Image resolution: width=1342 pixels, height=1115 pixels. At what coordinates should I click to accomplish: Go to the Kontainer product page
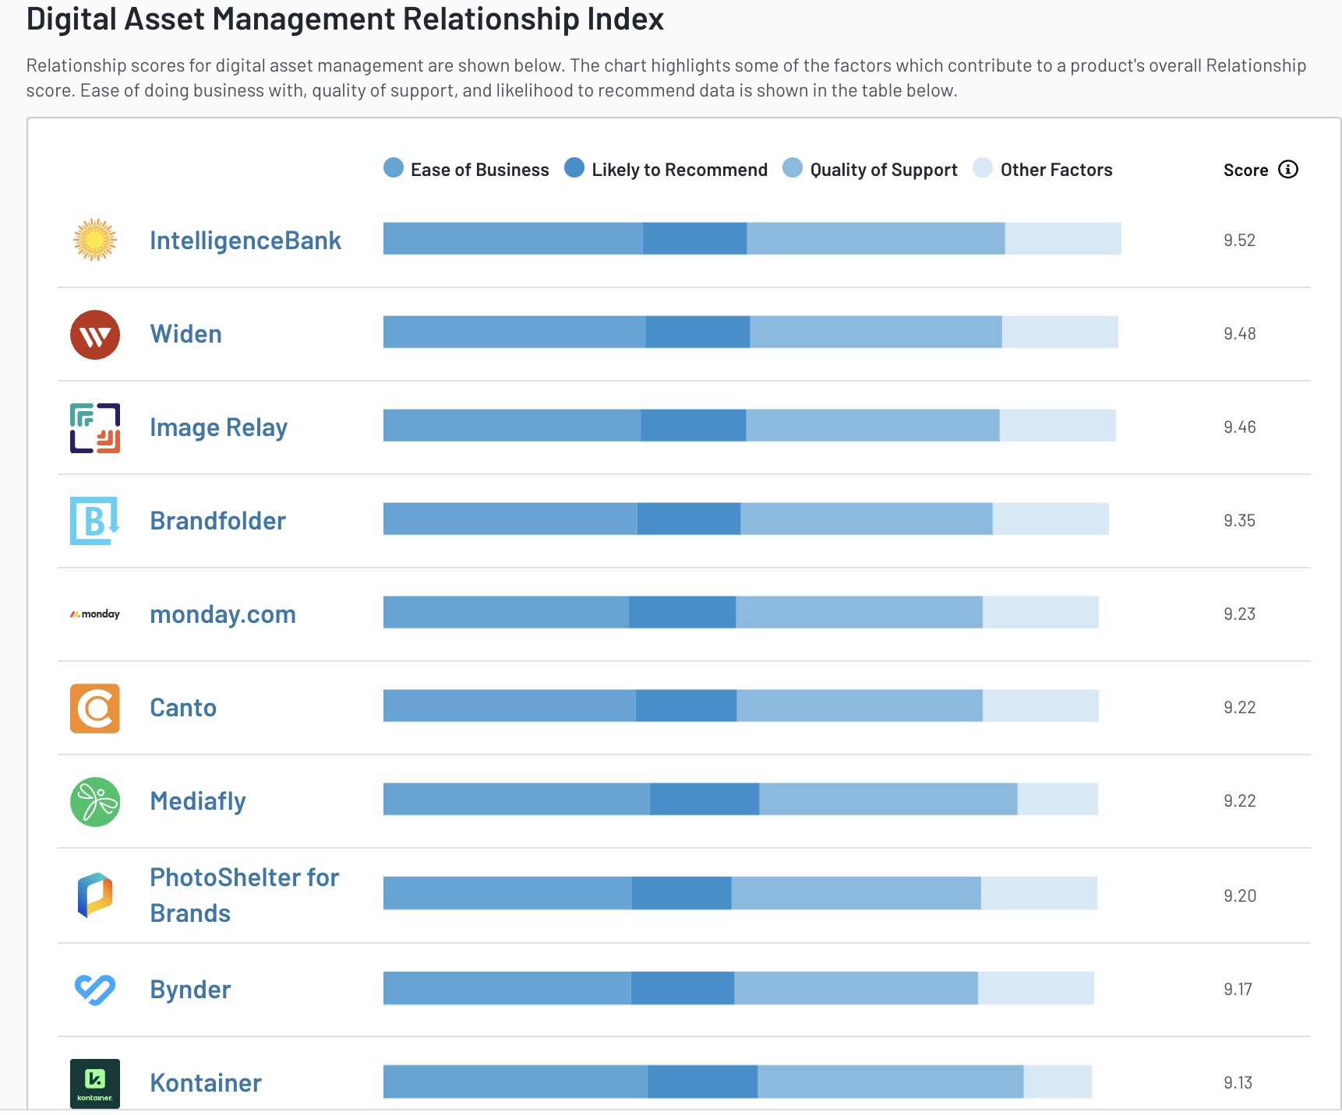tap(206, 1083)
